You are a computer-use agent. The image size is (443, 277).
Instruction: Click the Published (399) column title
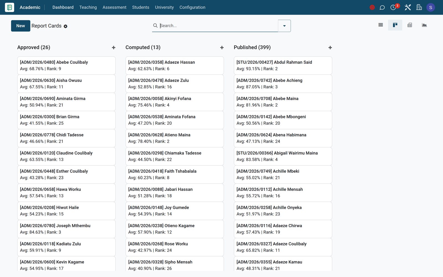tap(252, 47)
